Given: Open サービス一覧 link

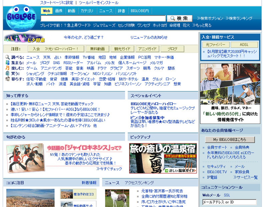Looking at the screenshot, I should pos(246,177).
